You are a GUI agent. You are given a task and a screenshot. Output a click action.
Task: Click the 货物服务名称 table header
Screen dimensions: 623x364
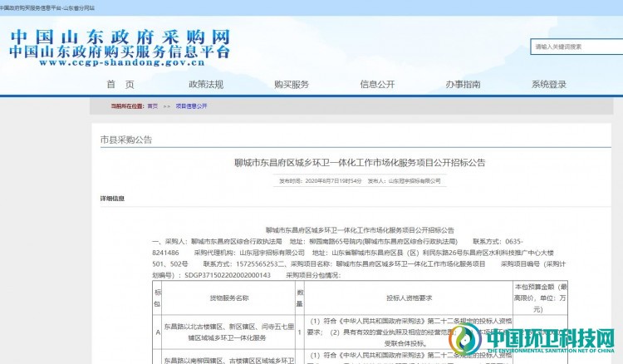point(229,298)
